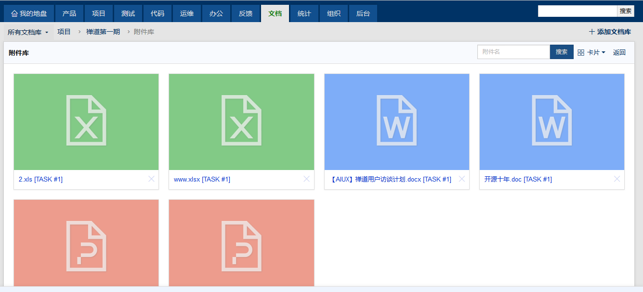
Task: Click the 返回 link
Action: [x=619, y=52]
